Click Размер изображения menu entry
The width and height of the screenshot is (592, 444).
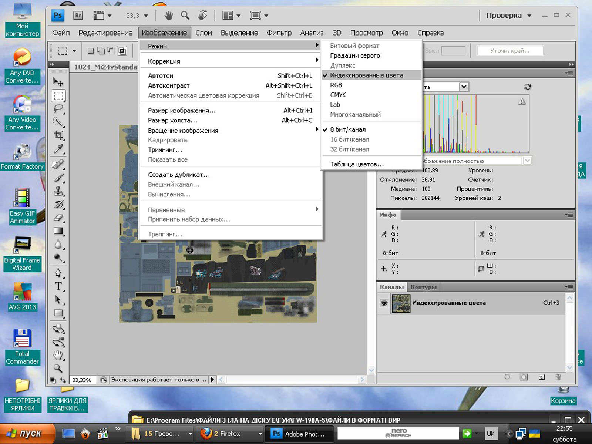[182, 110]
